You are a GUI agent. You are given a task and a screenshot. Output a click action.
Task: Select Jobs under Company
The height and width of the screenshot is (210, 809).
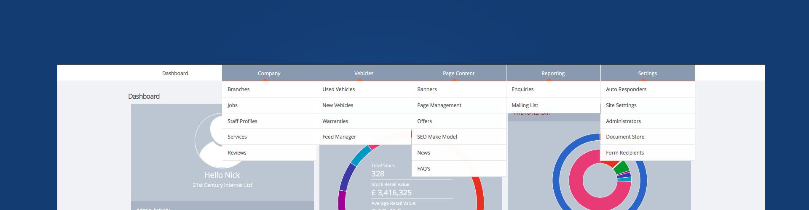point(269,105)
